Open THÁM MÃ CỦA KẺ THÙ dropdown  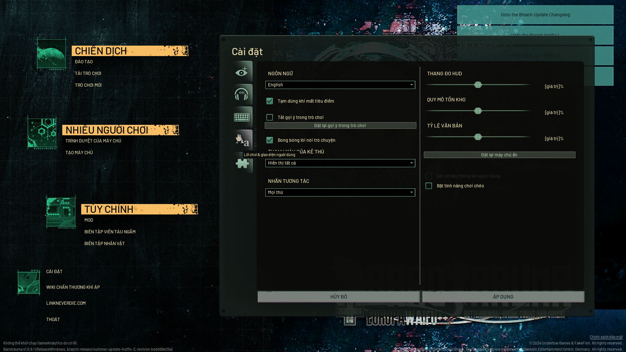click(x=340, y=162)
